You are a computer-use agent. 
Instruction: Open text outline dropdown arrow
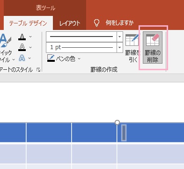[x=30, y=47]
